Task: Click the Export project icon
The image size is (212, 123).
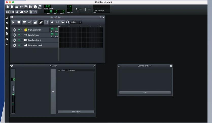Action: point(30,7)
